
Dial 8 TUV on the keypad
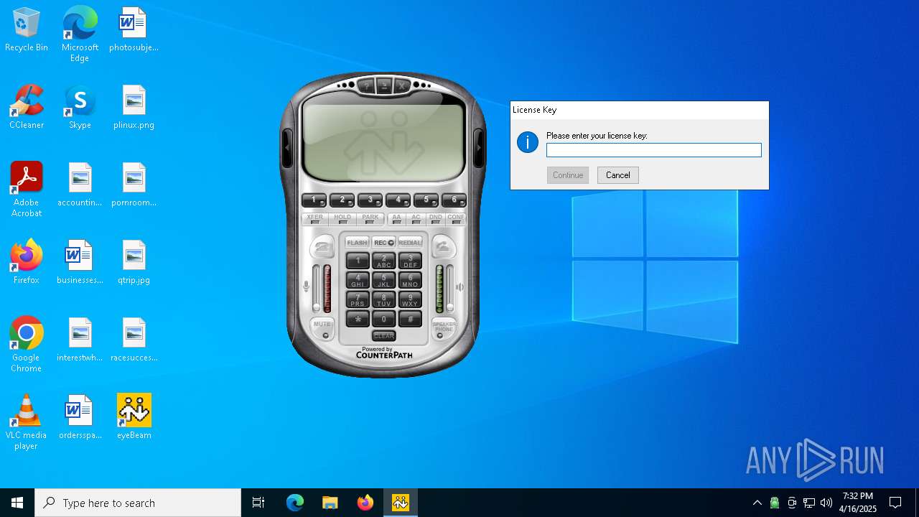coord(384,299)
